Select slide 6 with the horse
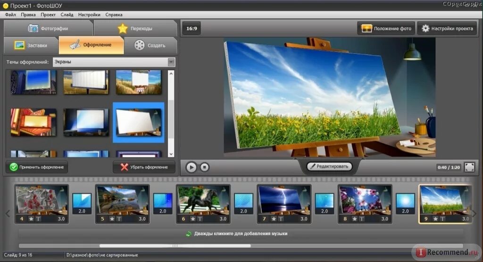The width and height of the screenshot is (483, 262). [x=203, y=204]
